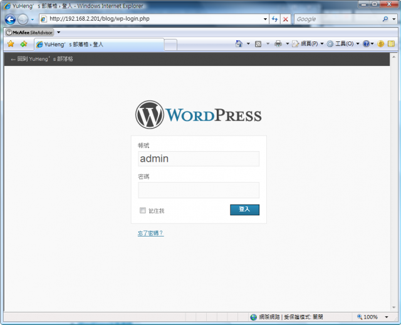Open the 工具(O) menu

tap(343, 44)
